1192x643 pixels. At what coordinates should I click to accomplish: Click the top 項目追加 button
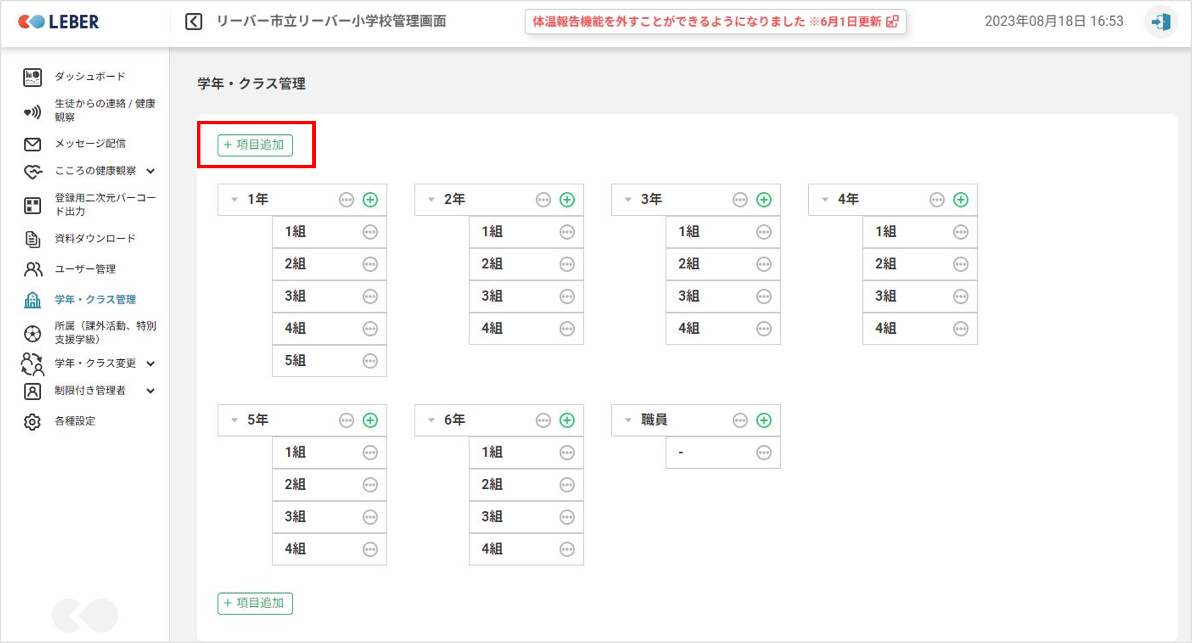pos(255,145)
